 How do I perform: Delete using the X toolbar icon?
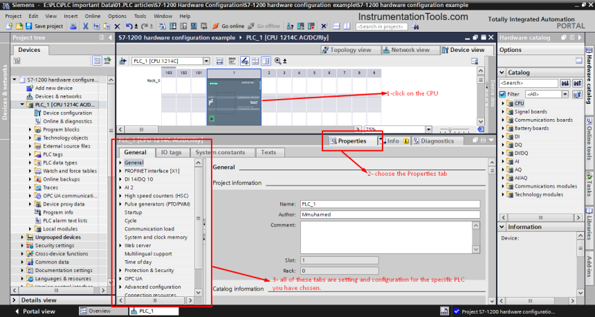pos(117,26)
